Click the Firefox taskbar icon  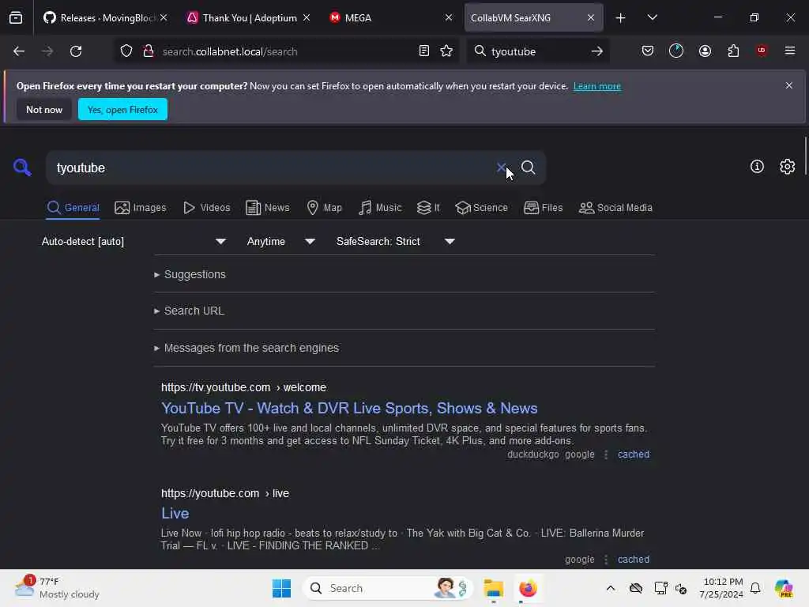pos(528,588)
